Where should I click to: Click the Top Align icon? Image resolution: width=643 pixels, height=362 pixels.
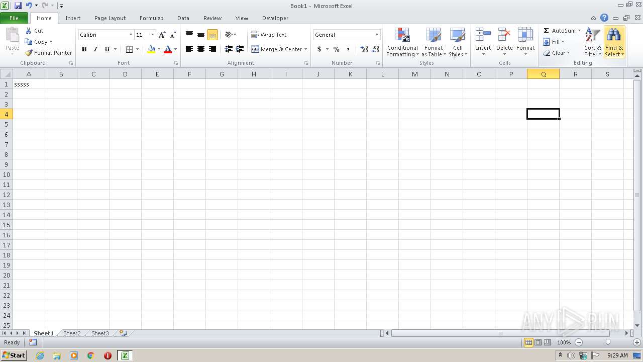click(189, 35)
